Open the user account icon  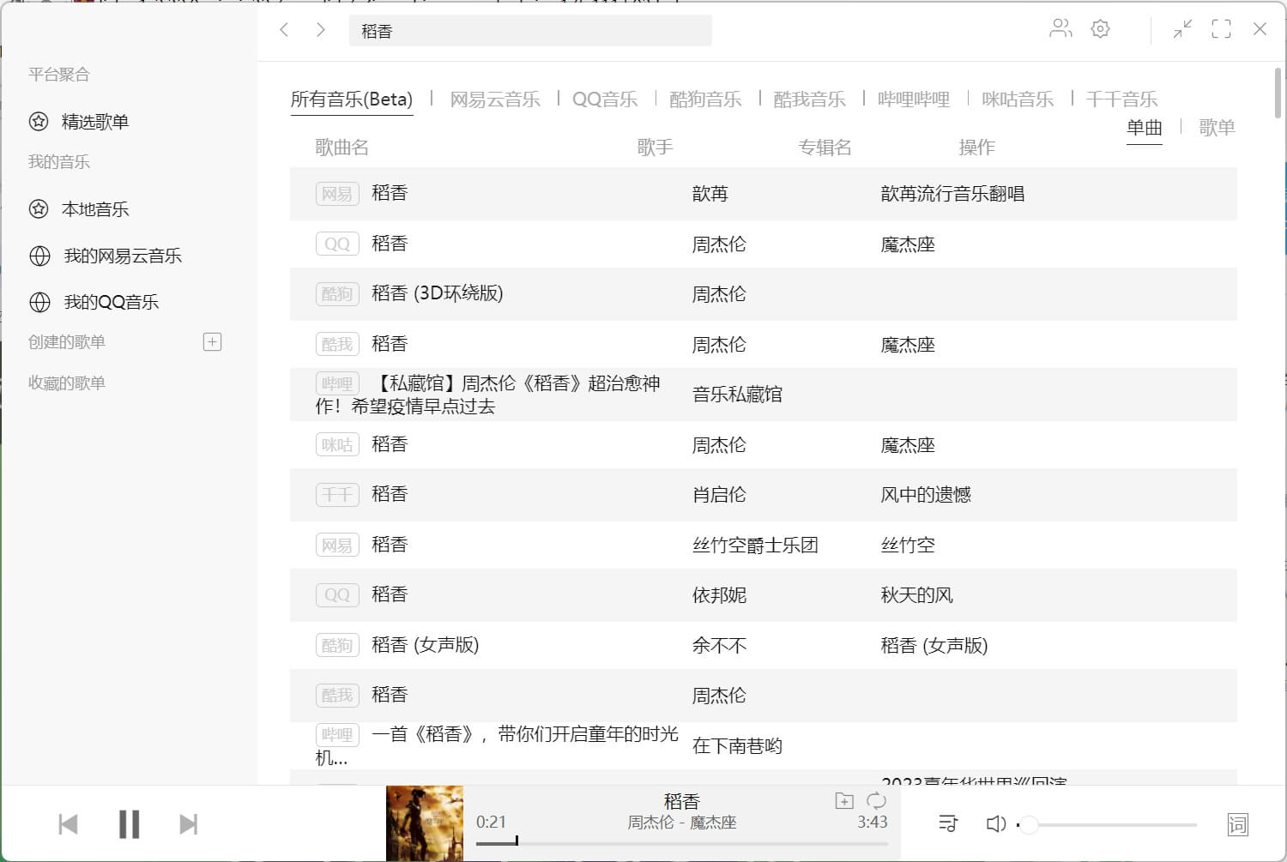(1060, 29)
